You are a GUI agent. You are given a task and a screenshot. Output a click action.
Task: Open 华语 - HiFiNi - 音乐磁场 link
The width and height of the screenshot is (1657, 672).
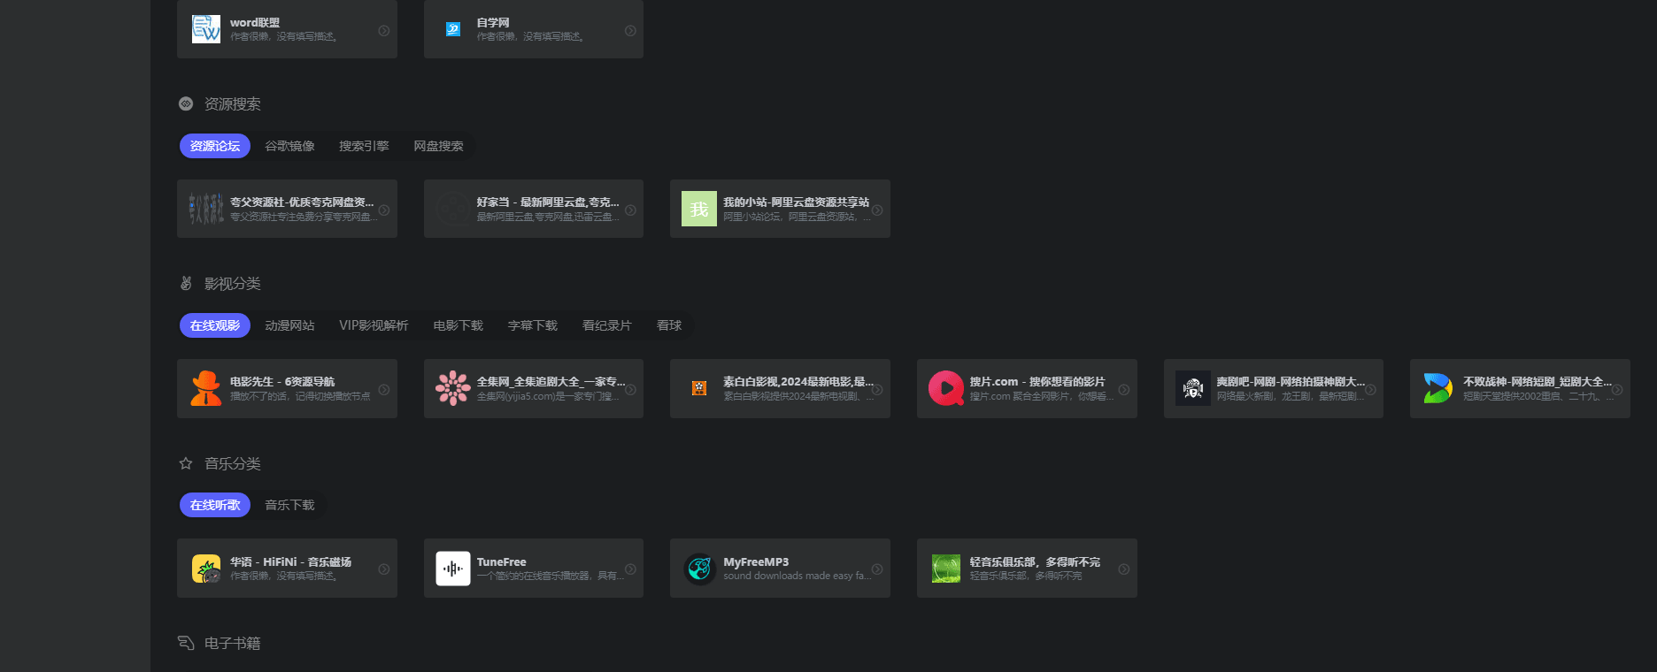click(x=290, y=562)
